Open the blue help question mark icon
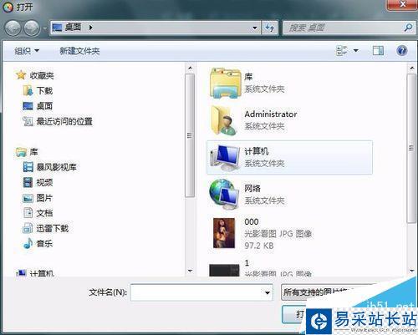Image resolution: width=418 pixels, height=335 pixels. pyautogui.click(x=402, y=51)
